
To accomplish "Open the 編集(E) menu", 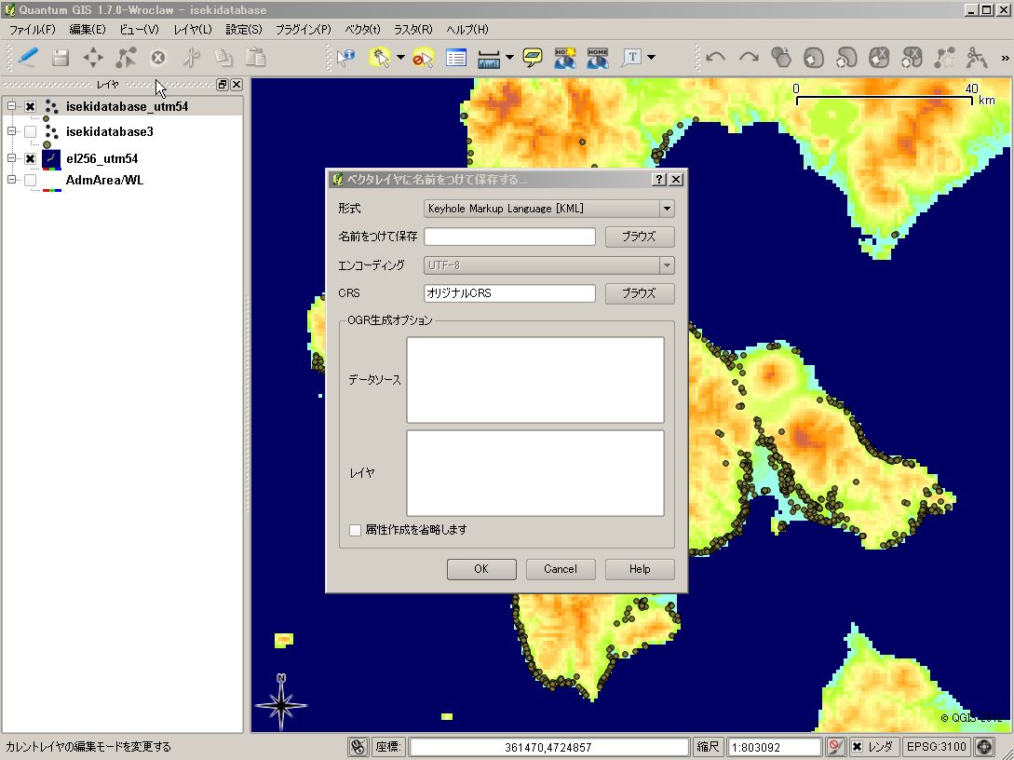I will point(88,30).
